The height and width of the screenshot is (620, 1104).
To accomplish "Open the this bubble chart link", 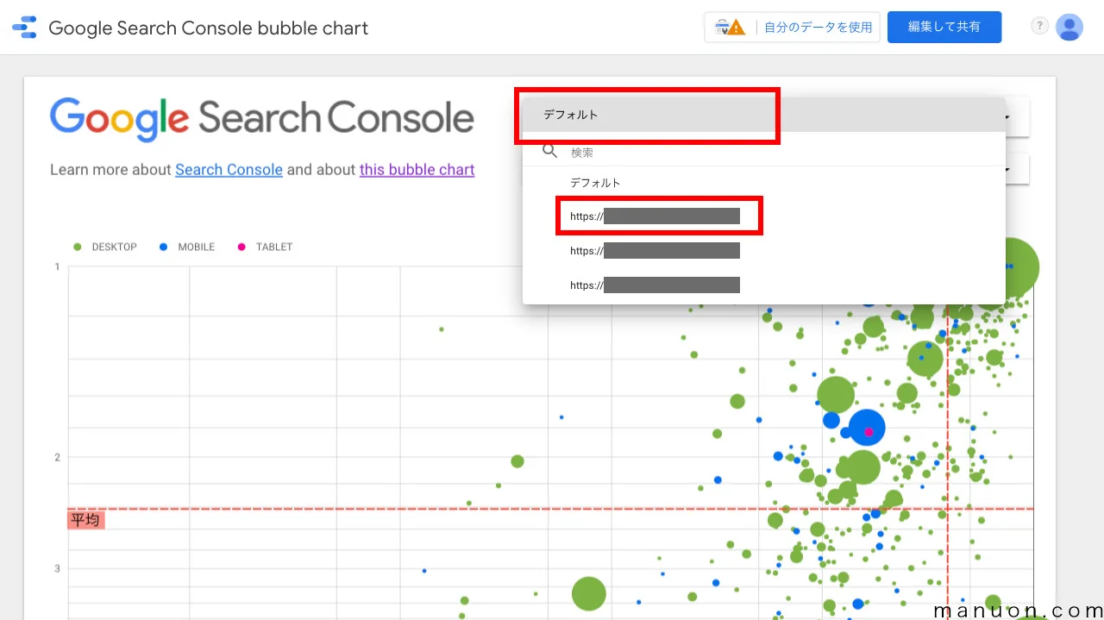I will pyautogui.click(x=417, y=170).
